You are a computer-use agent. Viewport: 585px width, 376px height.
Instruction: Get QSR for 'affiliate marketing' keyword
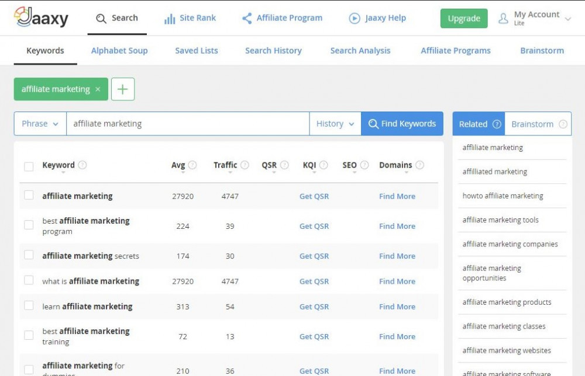(314, 196)
